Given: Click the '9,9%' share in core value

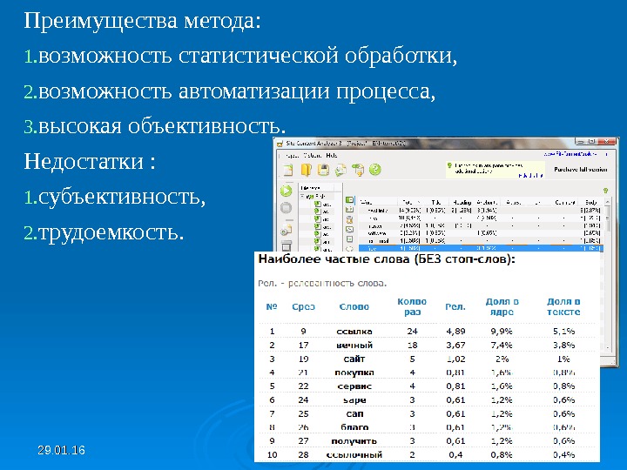Looking at the screenshot, I should tap(502, 332).
